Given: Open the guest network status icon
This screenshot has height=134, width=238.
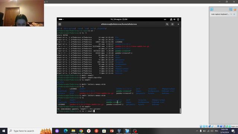Looking at the screenshot, I should [171, 19].
